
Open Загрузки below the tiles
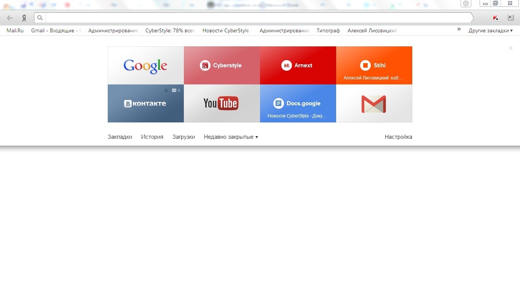[x=183, y=137]
